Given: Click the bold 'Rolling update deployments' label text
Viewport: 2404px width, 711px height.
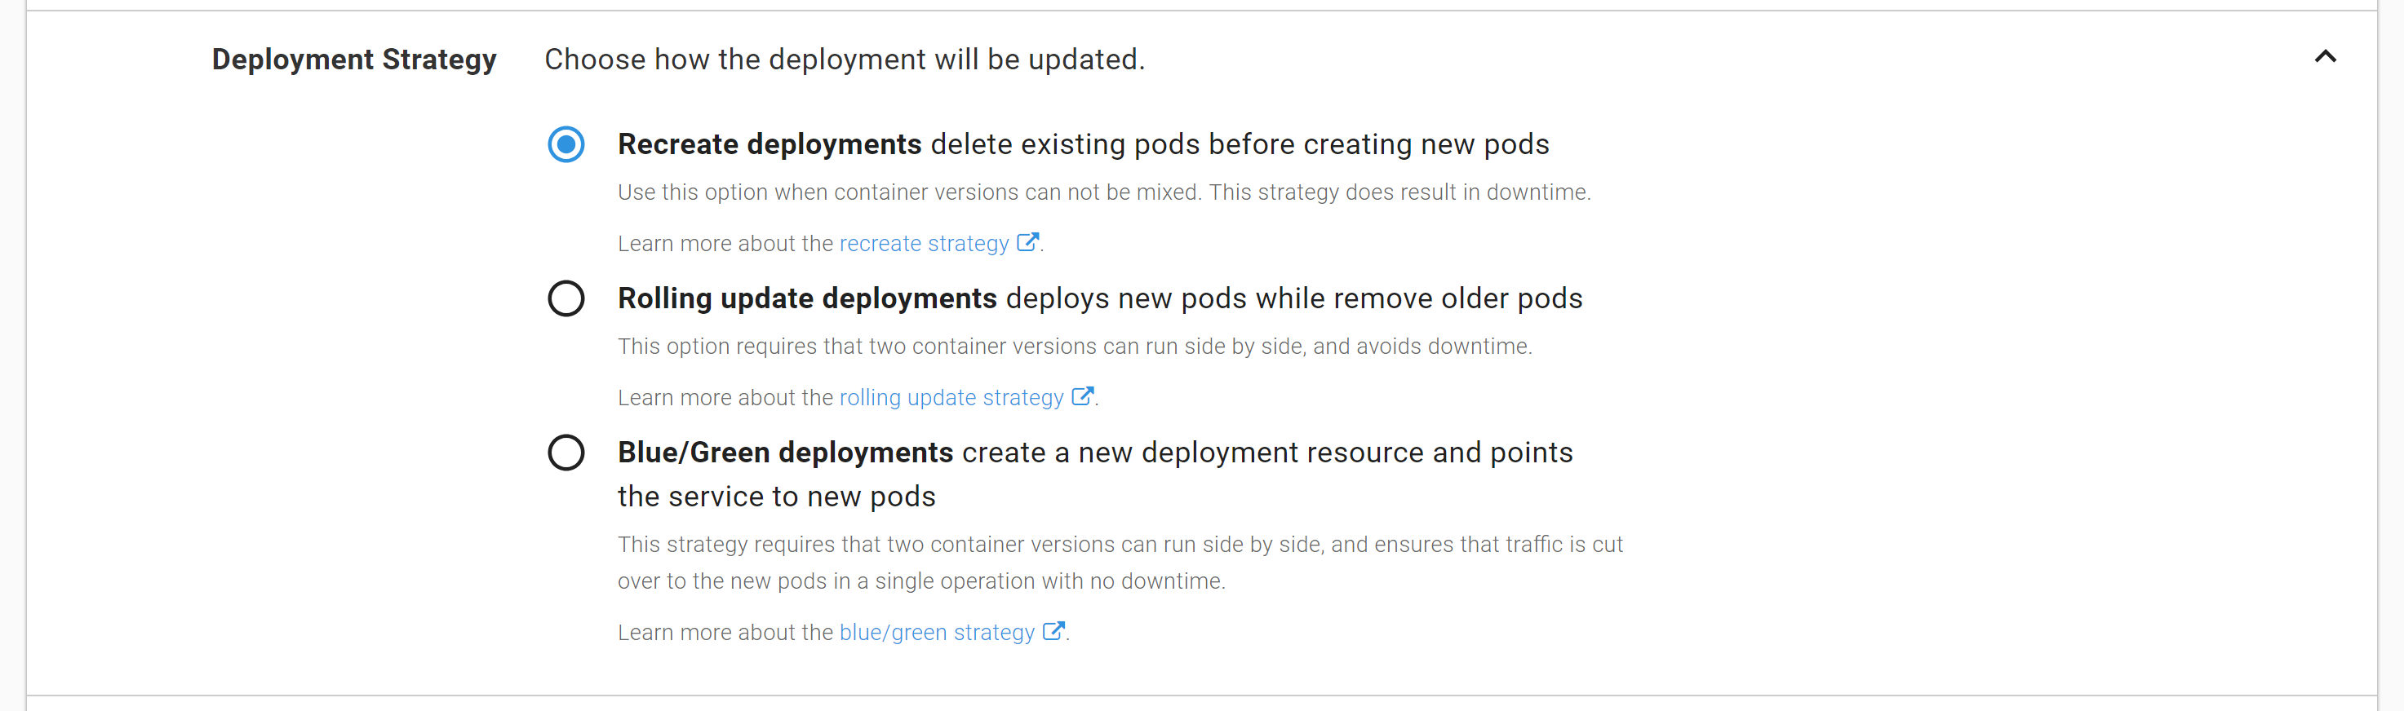Looking at the screenshot, I should (x=806, y=298).
